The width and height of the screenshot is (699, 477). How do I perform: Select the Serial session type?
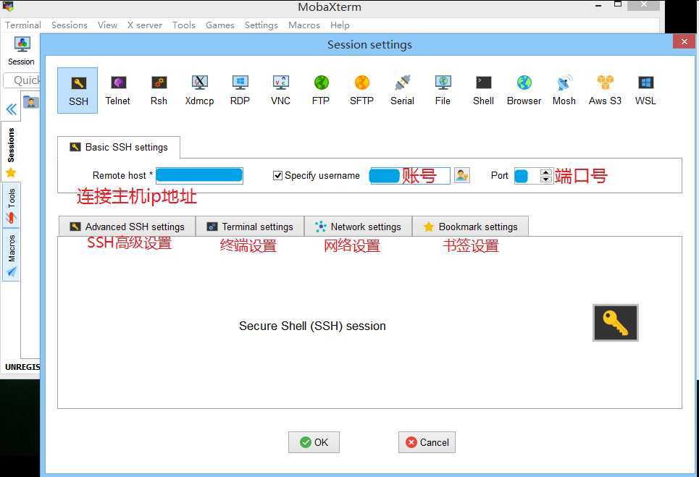point(402,90)
